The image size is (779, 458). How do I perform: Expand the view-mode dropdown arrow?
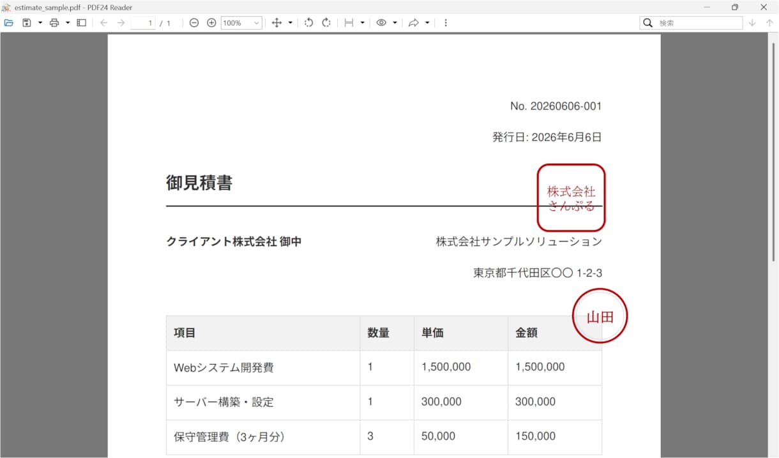tap(395, 22)
